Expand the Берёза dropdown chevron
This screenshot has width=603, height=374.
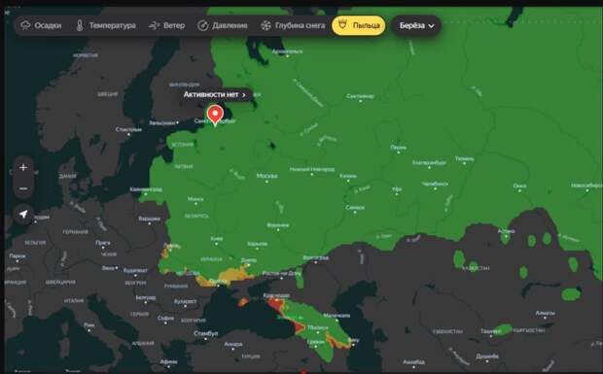431,26
